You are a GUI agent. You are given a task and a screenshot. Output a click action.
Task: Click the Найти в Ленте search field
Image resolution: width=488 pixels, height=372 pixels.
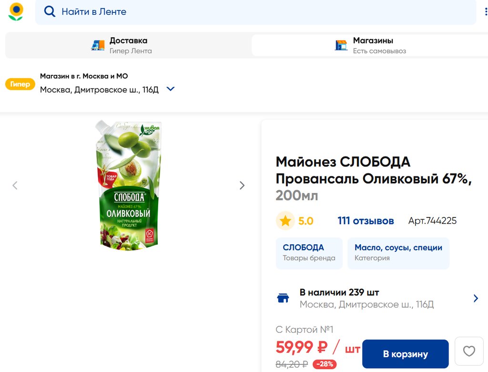click(x=257, y=11)
